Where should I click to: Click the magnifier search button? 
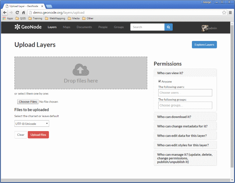point(168,27)
